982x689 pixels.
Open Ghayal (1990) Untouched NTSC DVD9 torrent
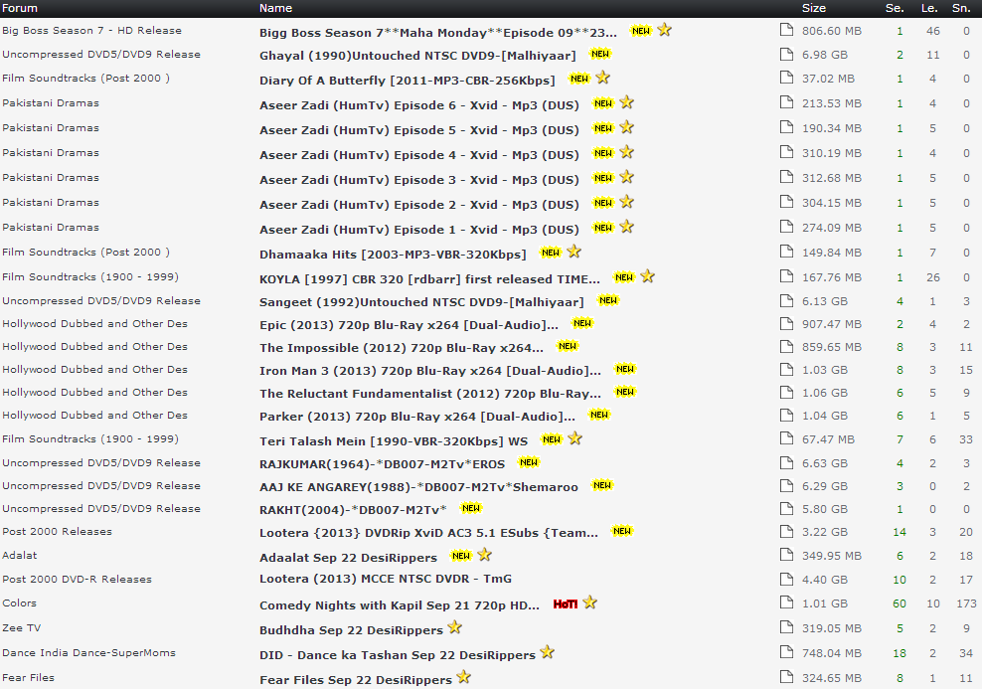point(417,56)
